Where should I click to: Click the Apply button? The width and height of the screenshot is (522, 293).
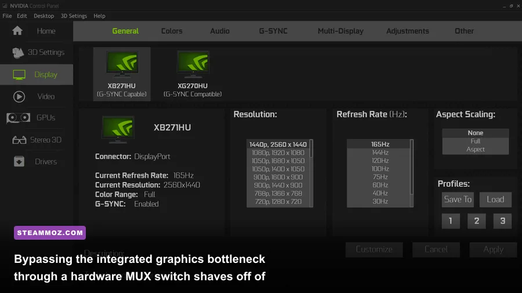tap(493, 250)
